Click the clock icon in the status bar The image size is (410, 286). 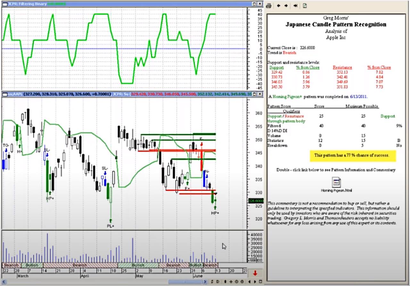[x=237, y=282]
